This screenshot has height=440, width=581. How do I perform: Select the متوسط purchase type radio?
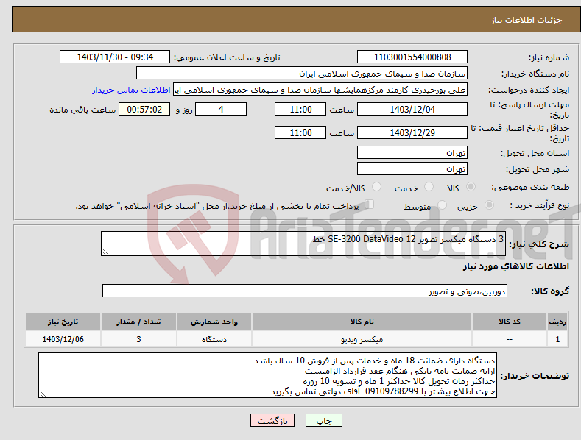[x=442, y=205]
